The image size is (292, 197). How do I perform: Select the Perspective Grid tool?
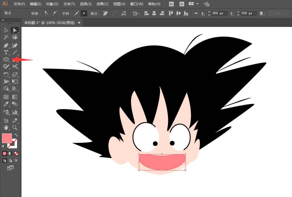(x=15, y=89)
